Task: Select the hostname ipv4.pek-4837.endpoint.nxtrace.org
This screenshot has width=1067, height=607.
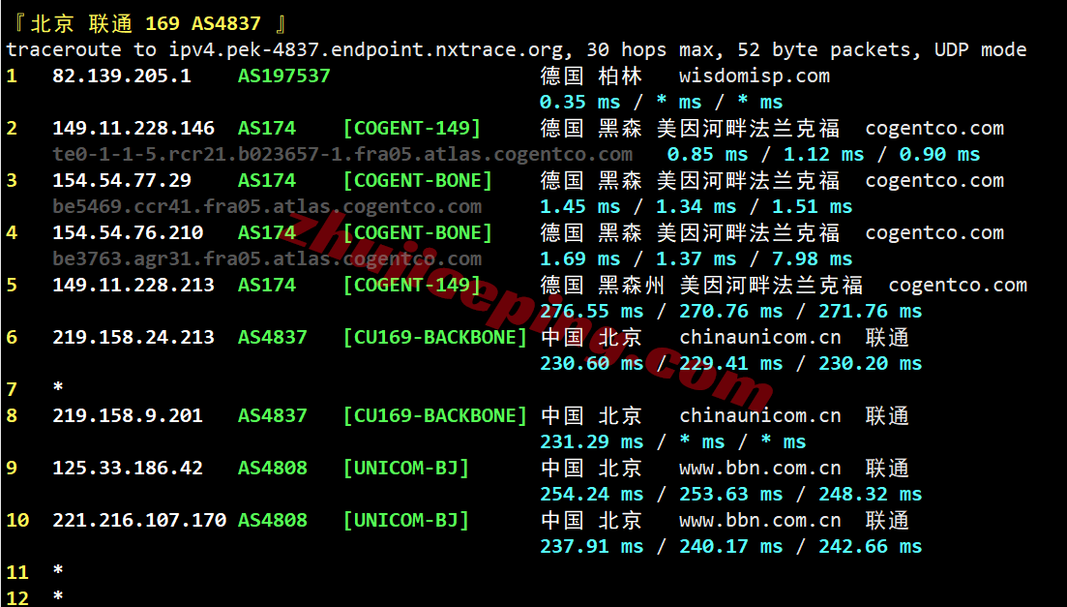Action: tap(366, 50)
